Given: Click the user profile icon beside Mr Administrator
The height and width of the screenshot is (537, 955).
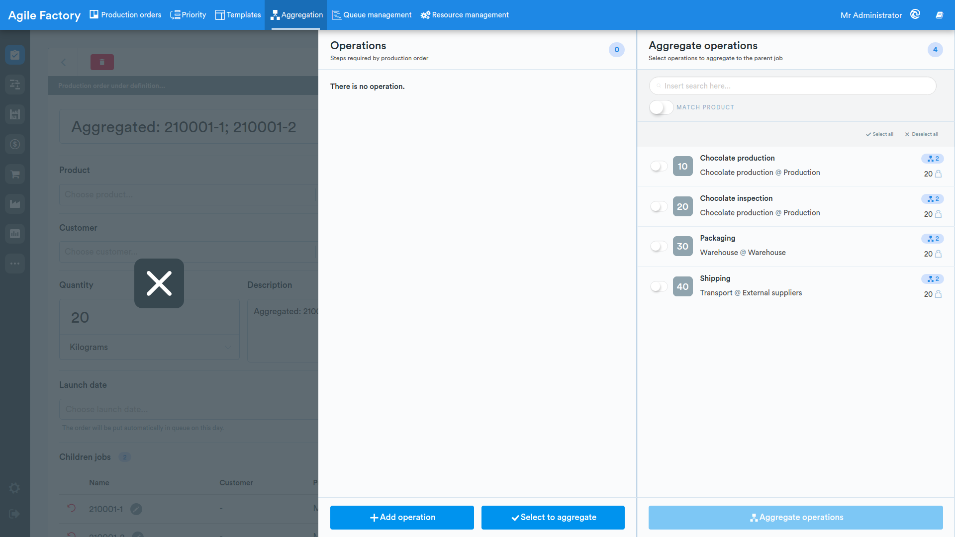Looking at the screenshot, I should pos(915,14).
